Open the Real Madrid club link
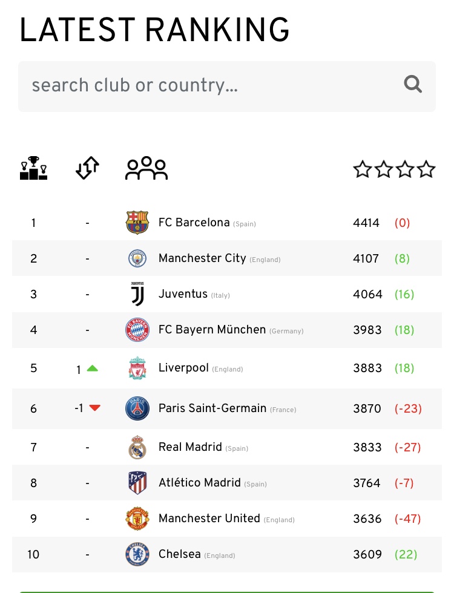Screen dimensions: 454x593 [190, 447]
